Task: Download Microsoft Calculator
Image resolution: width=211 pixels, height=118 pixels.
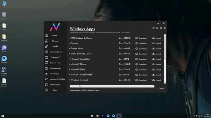Action: (x=141, y=59)
